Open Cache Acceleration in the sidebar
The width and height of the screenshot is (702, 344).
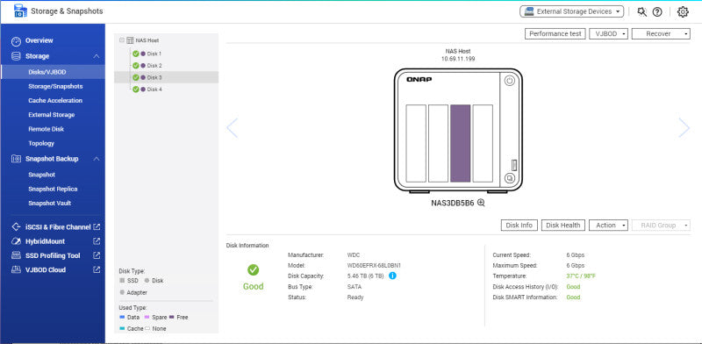(x=55, y=101)
